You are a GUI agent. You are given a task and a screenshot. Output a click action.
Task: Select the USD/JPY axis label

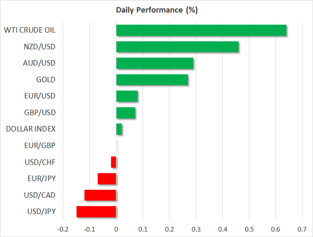pos(42,211)
